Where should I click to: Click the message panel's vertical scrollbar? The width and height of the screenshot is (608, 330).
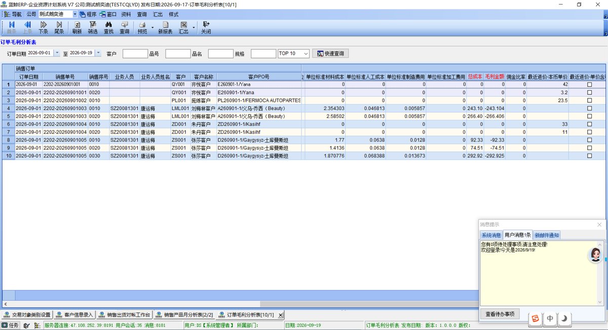[x=601, y=273]
